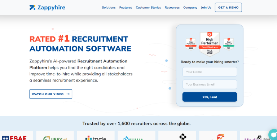Focus the Your Business Email field
The image size is (277, 140).
pyautogui.click(x=210, y=84)
